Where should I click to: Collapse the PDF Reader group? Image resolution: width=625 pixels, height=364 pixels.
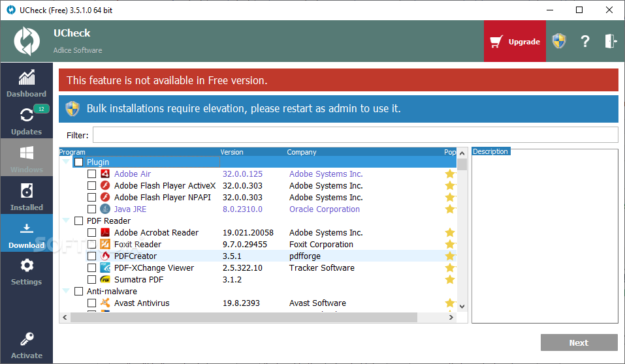[x=66, y=220]
